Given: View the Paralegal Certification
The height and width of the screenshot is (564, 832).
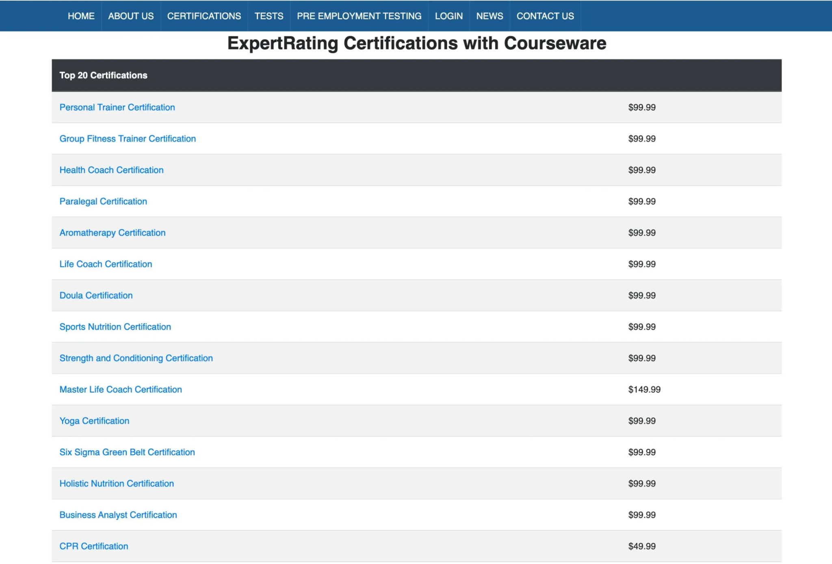Looking at the screenshot, I should tap(103, 201).
